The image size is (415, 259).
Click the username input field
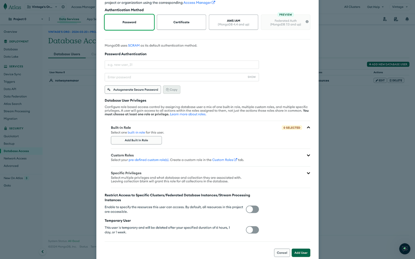(x=182, y=64)
